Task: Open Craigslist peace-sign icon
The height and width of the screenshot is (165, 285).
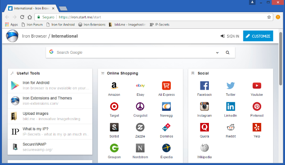Action: pyautogui.click(x=140, y=106)
